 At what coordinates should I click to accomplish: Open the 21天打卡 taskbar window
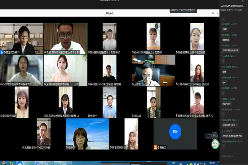(x=44, y=163)
